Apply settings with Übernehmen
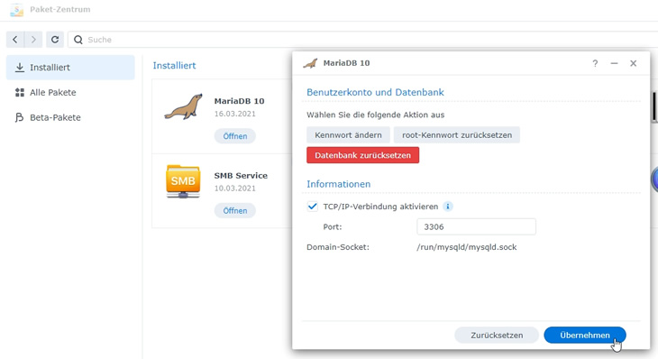Viewport: 658px width, 359px height. click(585, 335)
